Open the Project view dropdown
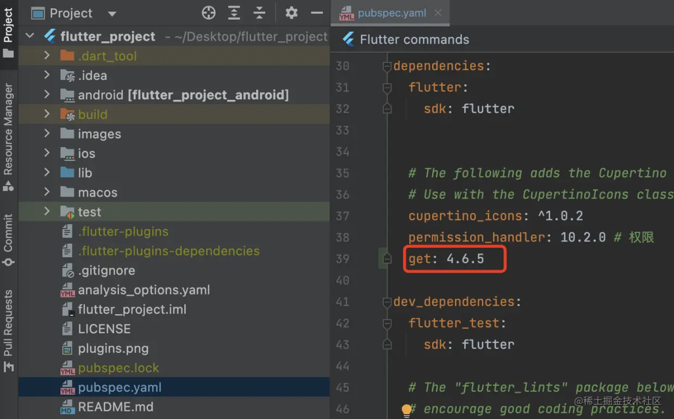The width and height of the screenshot is (674, 419). 112,14
